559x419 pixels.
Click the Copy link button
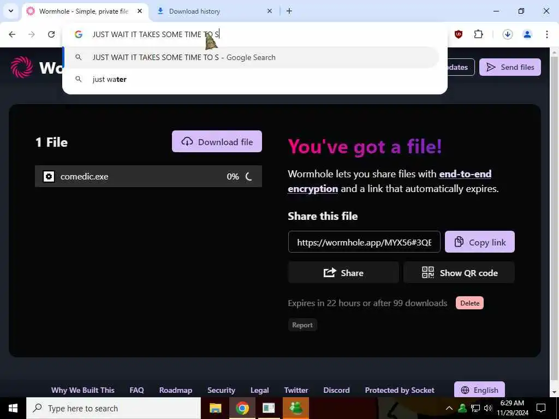click(x=479, y=242)
